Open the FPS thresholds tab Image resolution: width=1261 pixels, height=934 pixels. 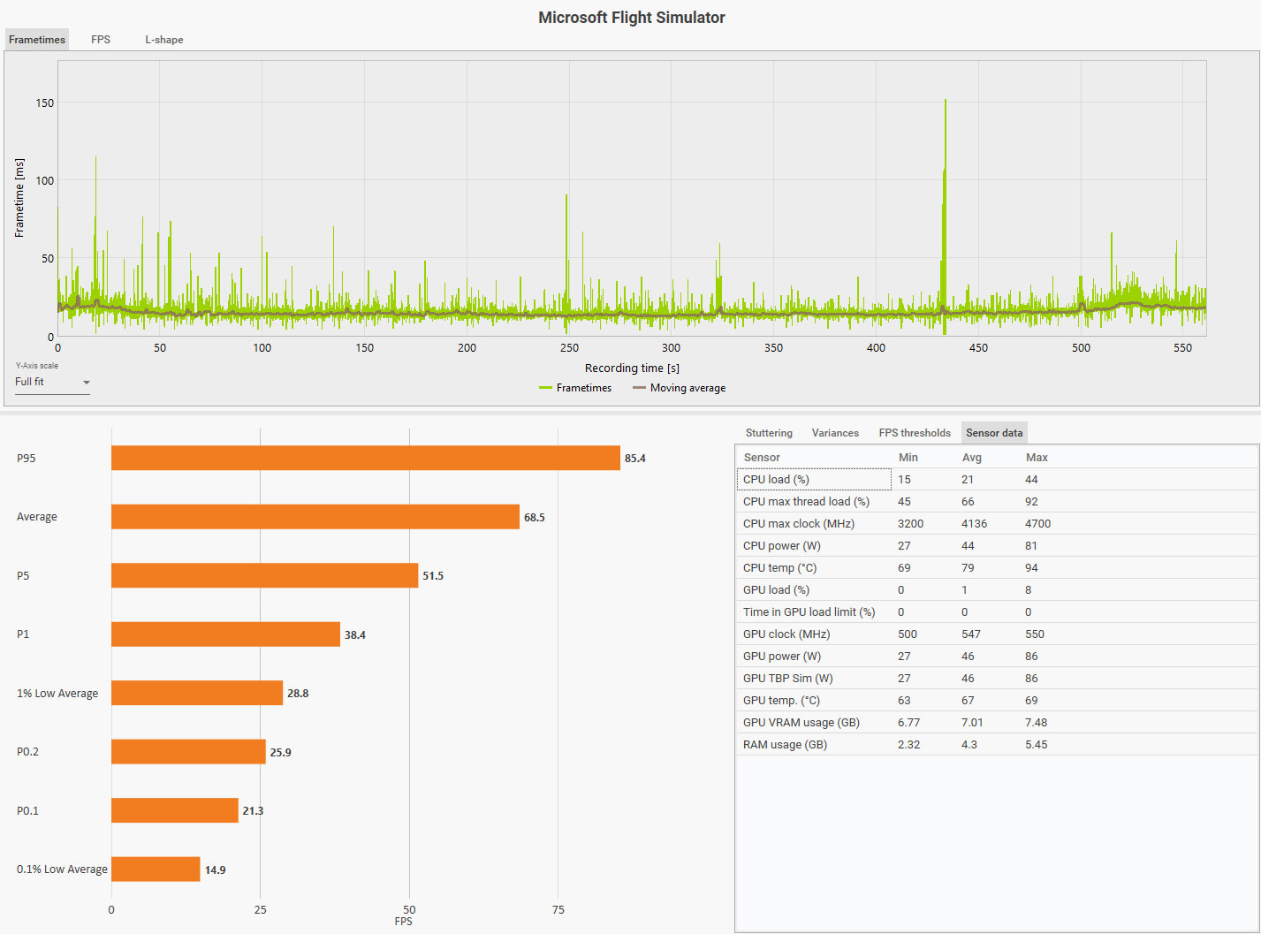click(x=915, y=433)
